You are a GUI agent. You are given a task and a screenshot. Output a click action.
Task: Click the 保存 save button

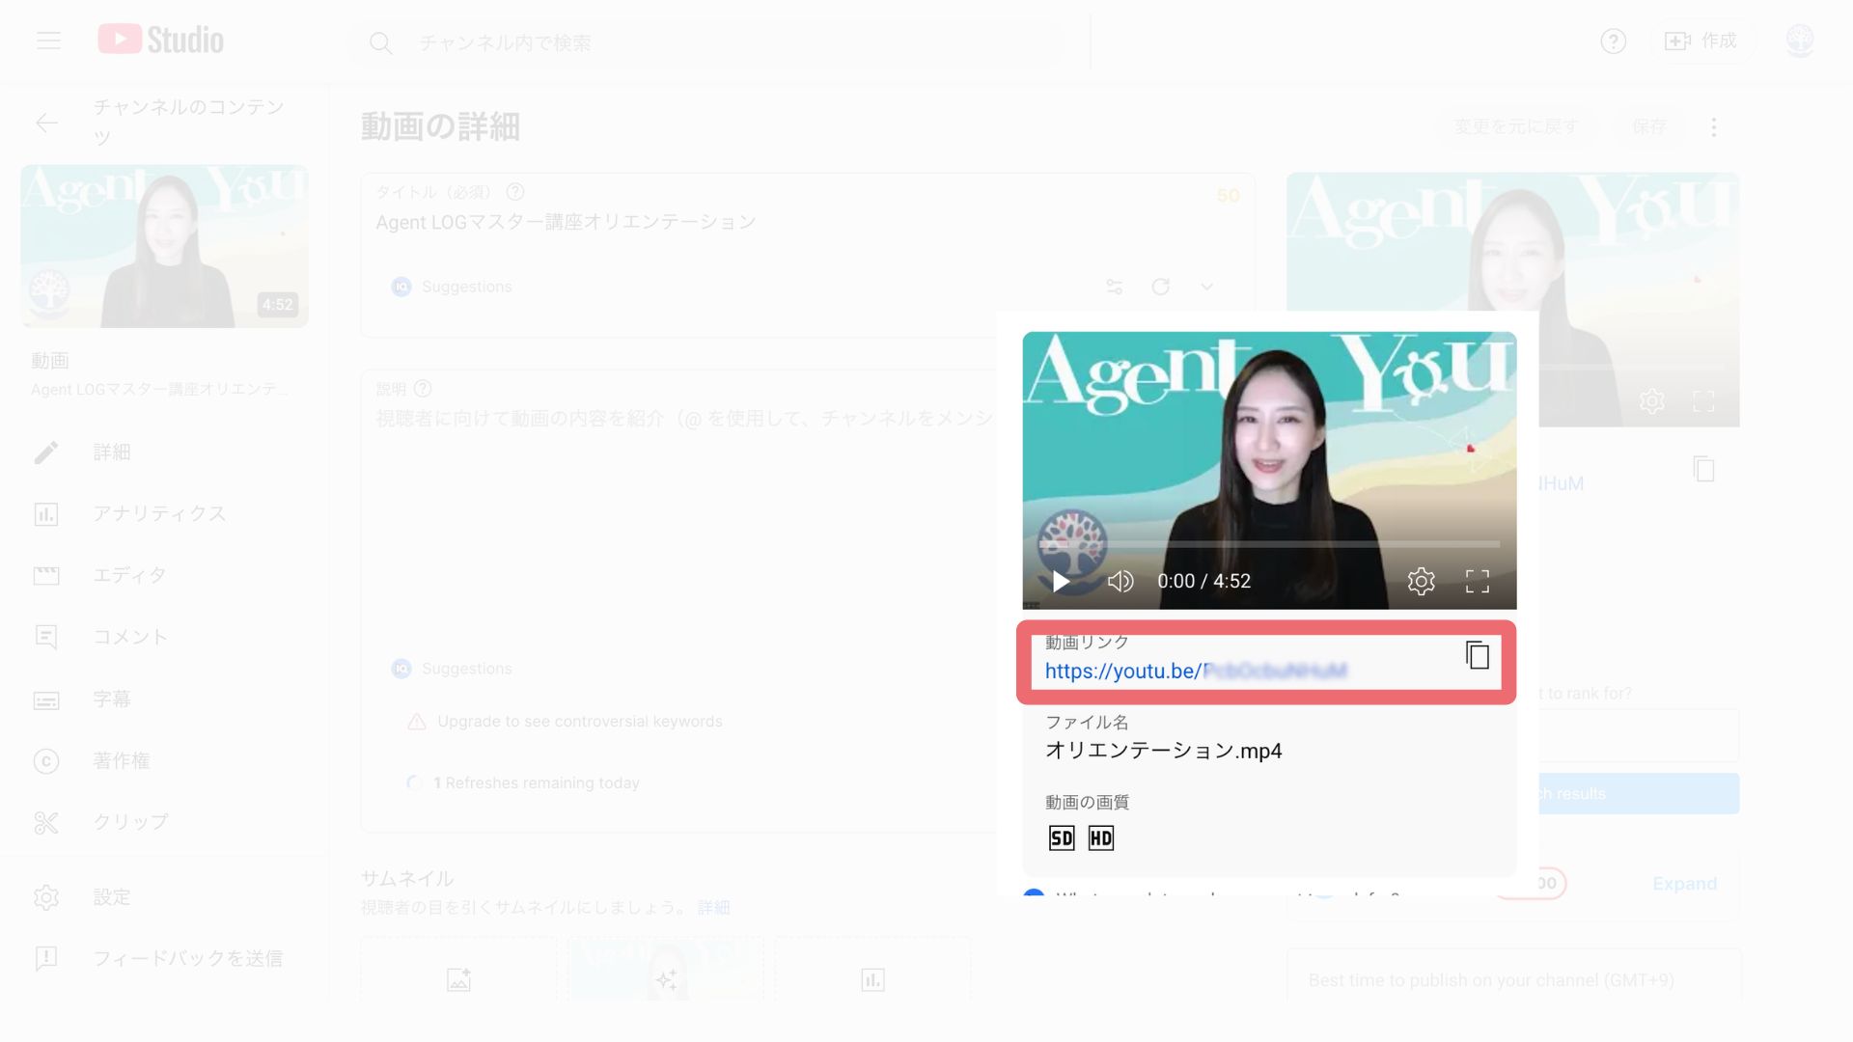point(1649,126)
